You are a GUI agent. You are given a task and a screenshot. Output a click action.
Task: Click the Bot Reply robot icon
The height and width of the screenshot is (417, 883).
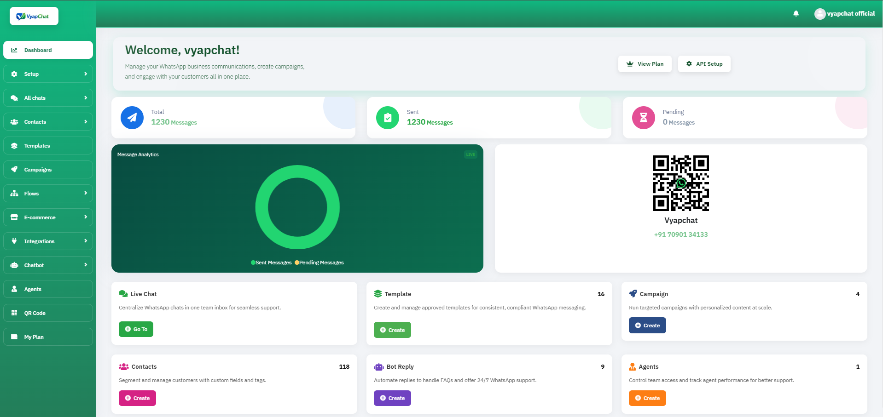(x=379, y=367)
